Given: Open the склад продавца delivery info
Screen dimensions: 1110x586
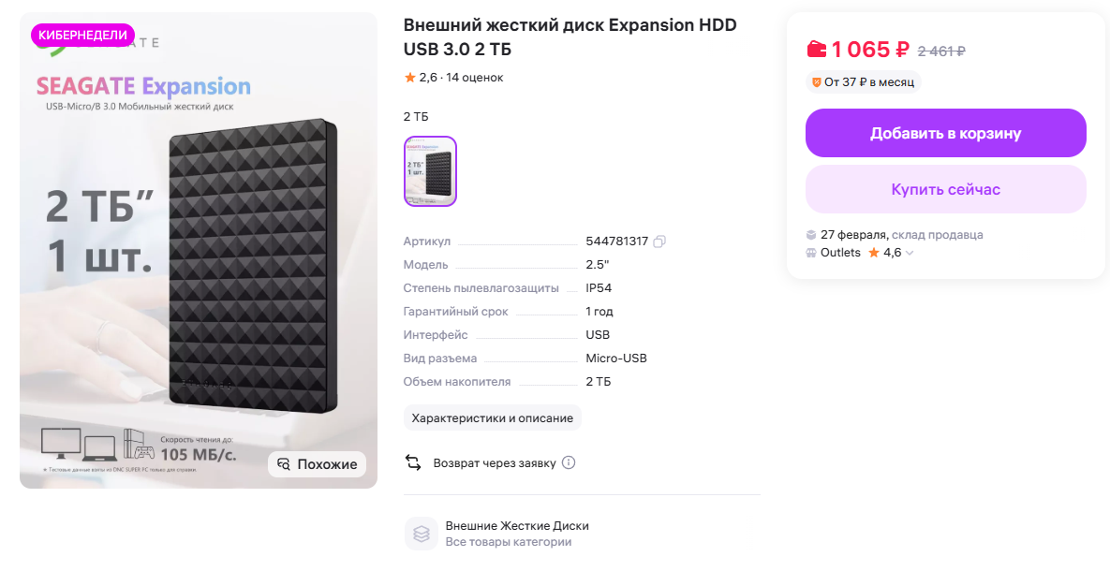Looking at the screenshot, I should coord(937,235).
